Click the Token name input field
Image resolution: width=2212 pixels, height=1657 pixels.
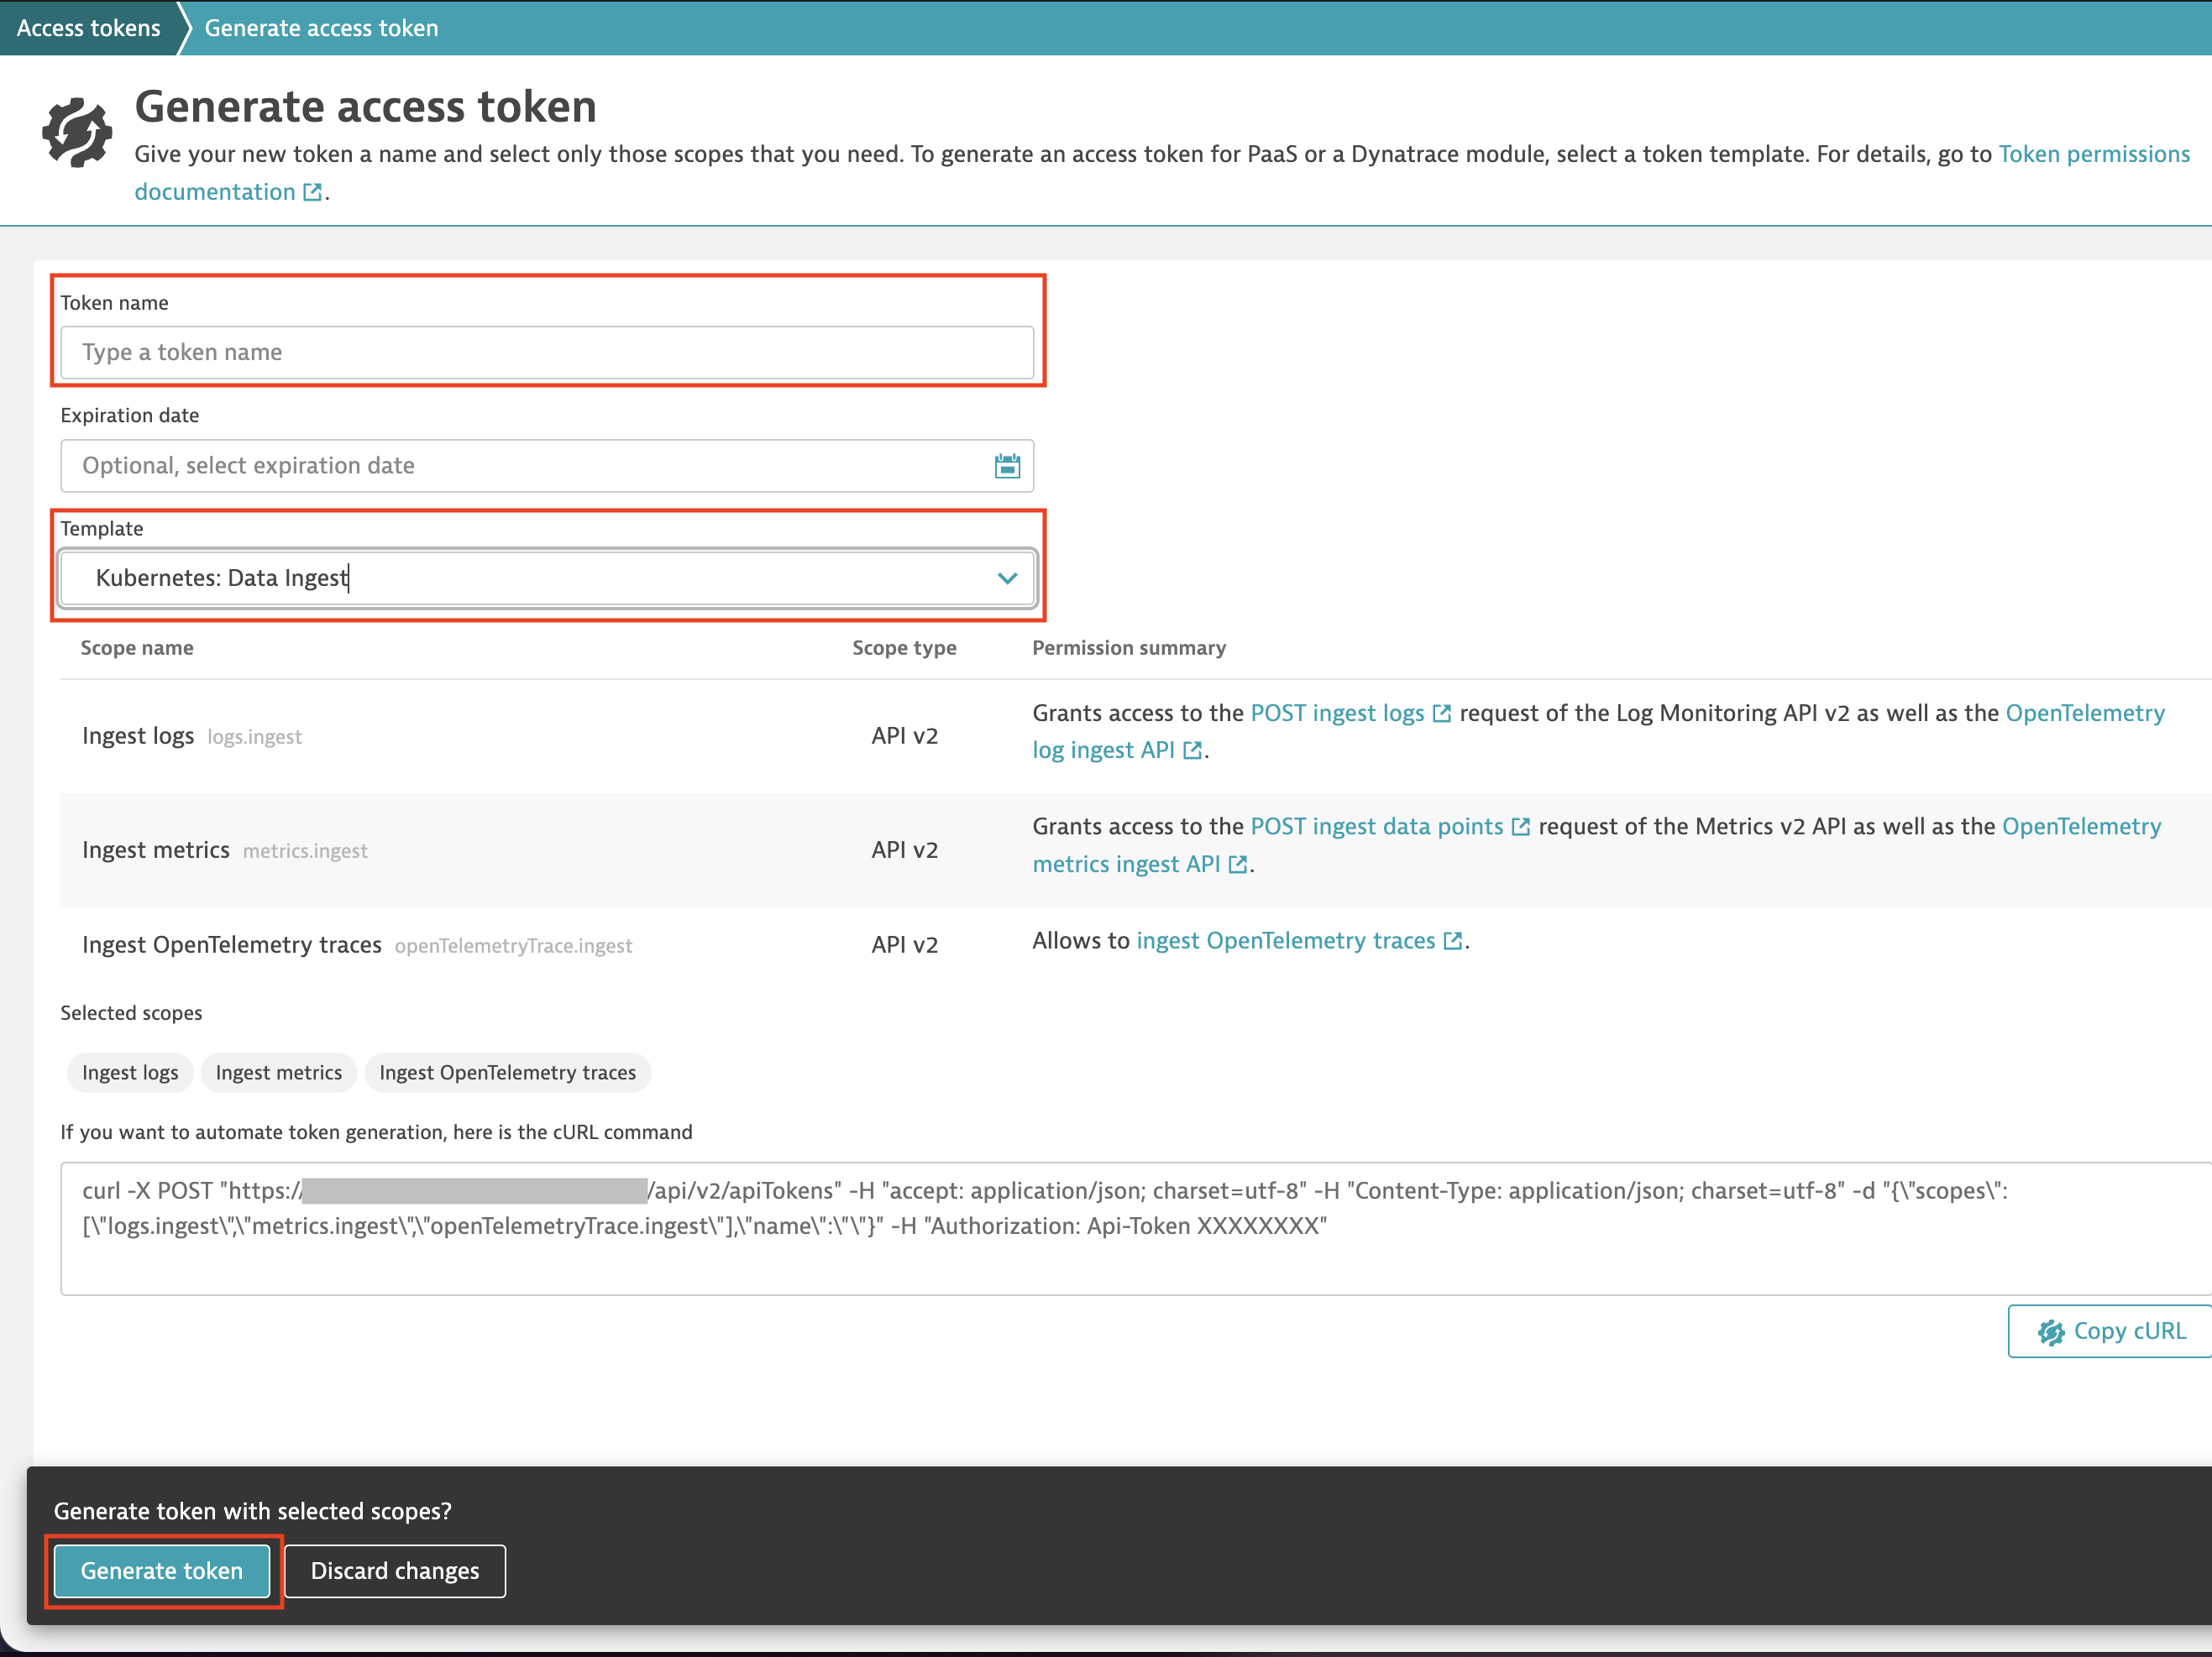547,352
